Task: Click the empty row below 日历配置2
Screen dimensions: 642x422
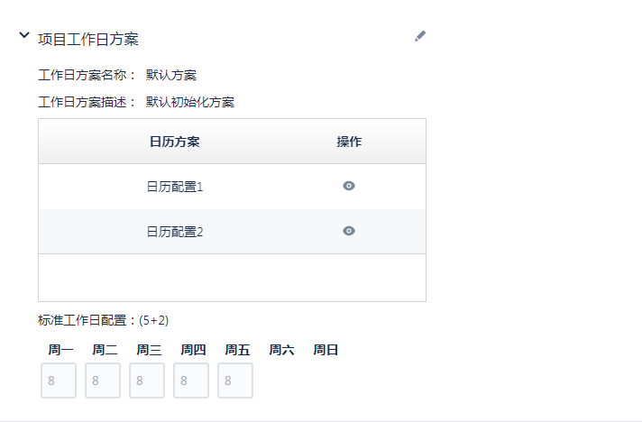Action: (232, 278)
